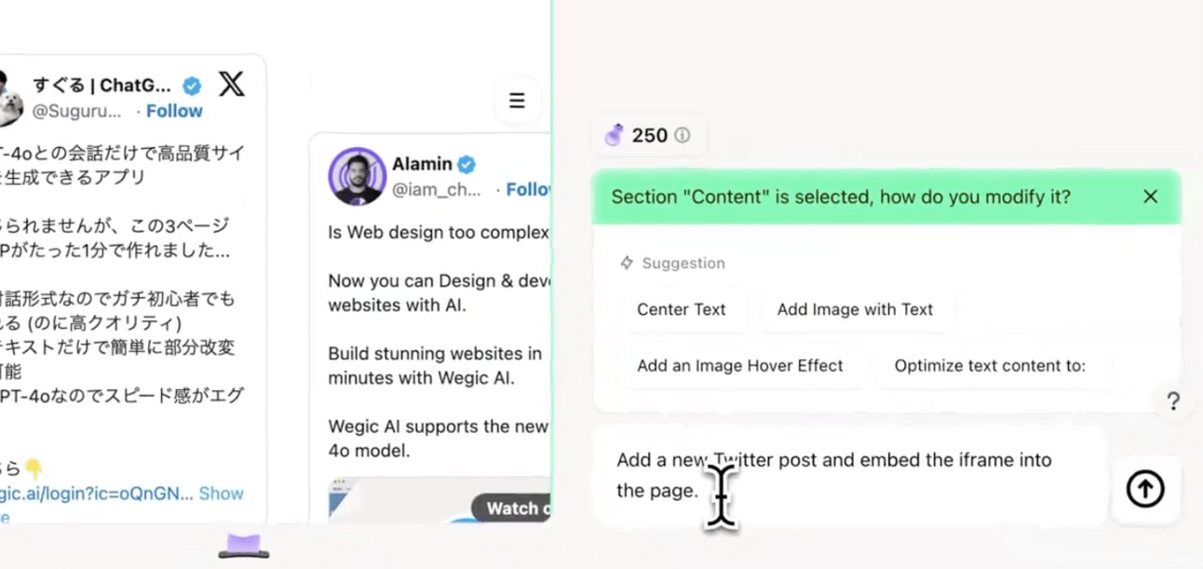The height and width of the screenshot is (569, 1203).
Task: Select the Add Image with Text suggestion
Action: pyautogui.click(x=855, y=309)
